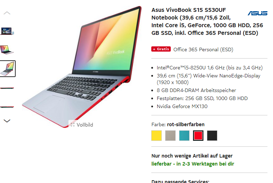Click the ASUS brand logo
273x183 pixels.
point(257,13)
